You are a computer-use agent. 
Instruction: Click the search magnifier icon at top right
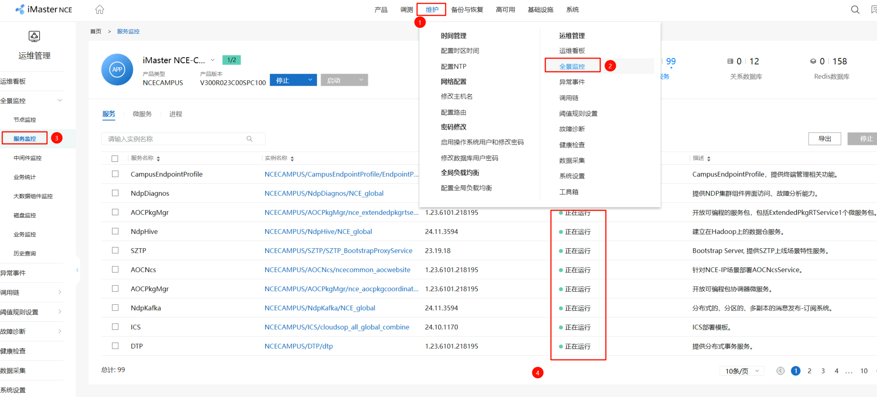pyautogui.click(x=855, y=10)
